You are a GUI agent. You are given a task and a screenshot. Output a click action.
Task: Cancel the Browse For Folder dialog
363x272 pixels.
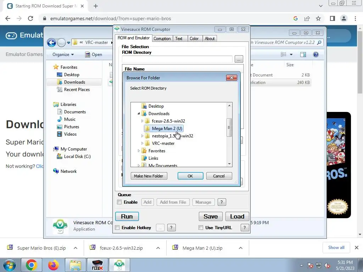click(219, 176)
